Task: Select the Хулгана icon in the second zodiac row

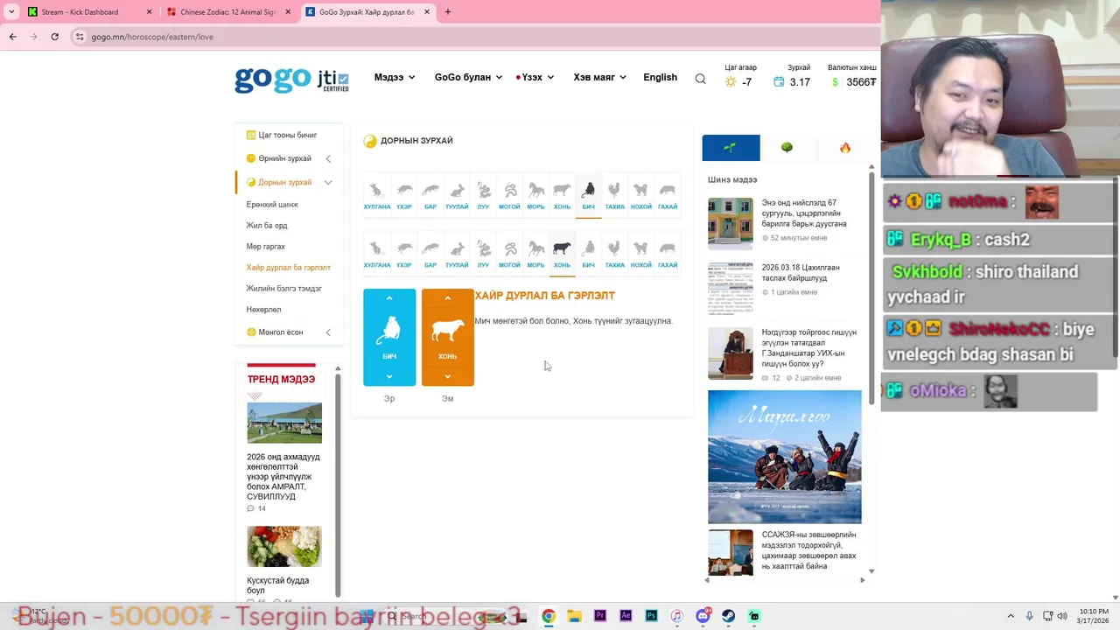Action: point(377,249)
